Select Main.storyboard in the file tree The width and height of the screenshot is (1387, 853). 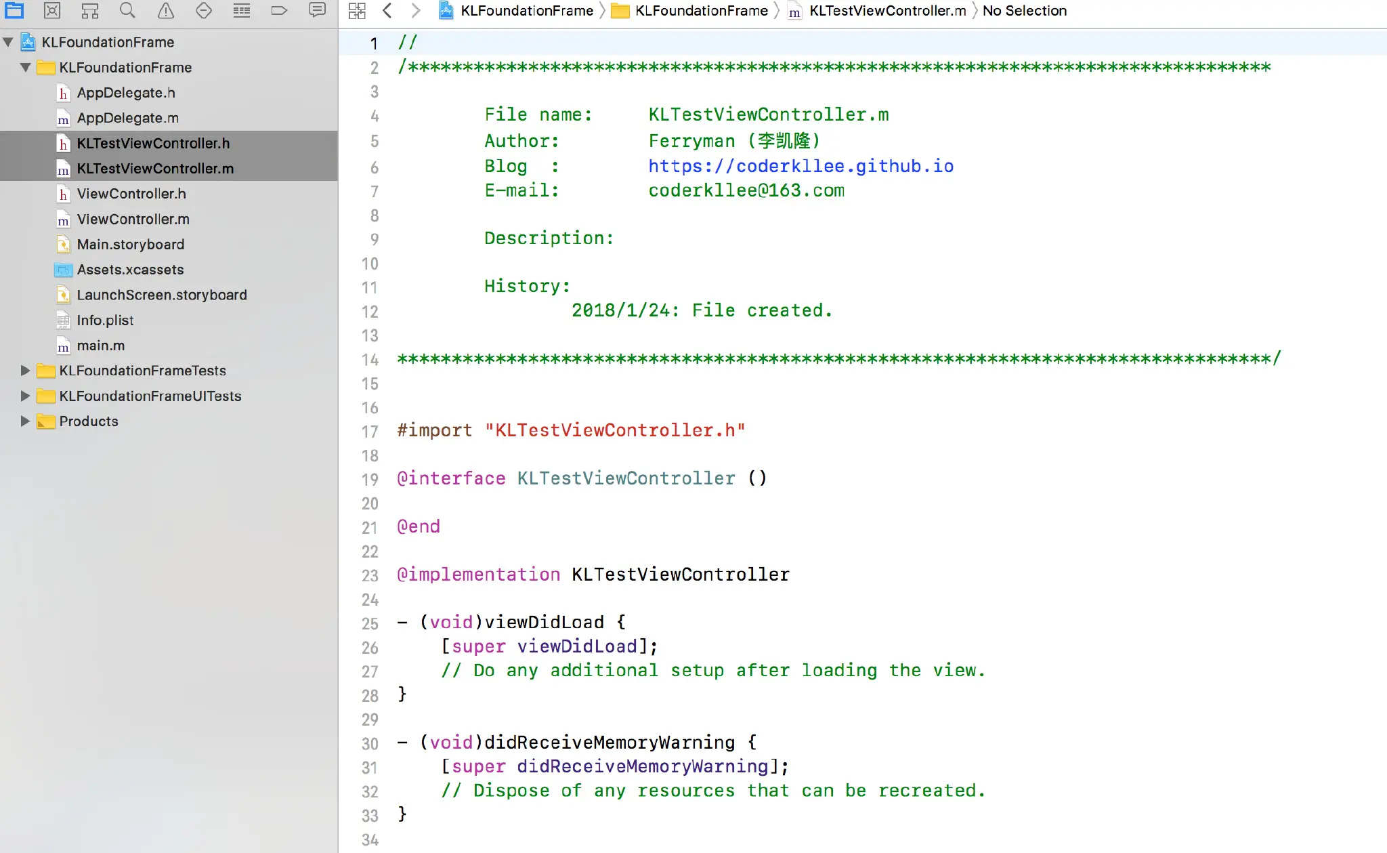click(x=130, y=245)
